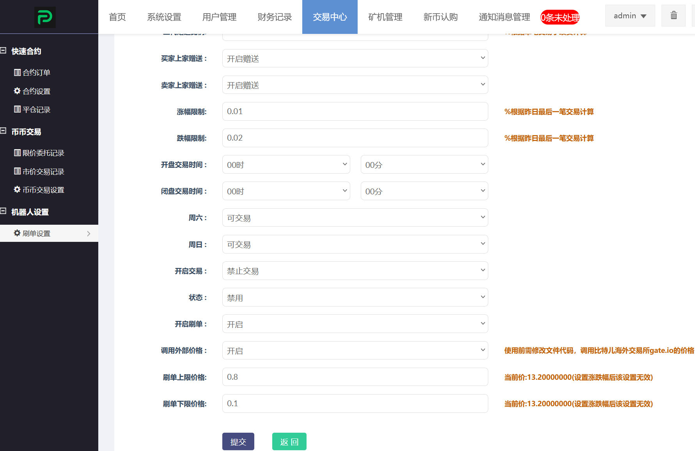This screenshot has height=451, width=695.
Task: Open 市价交易记录 in sidebar
Action: coord(39,171)
